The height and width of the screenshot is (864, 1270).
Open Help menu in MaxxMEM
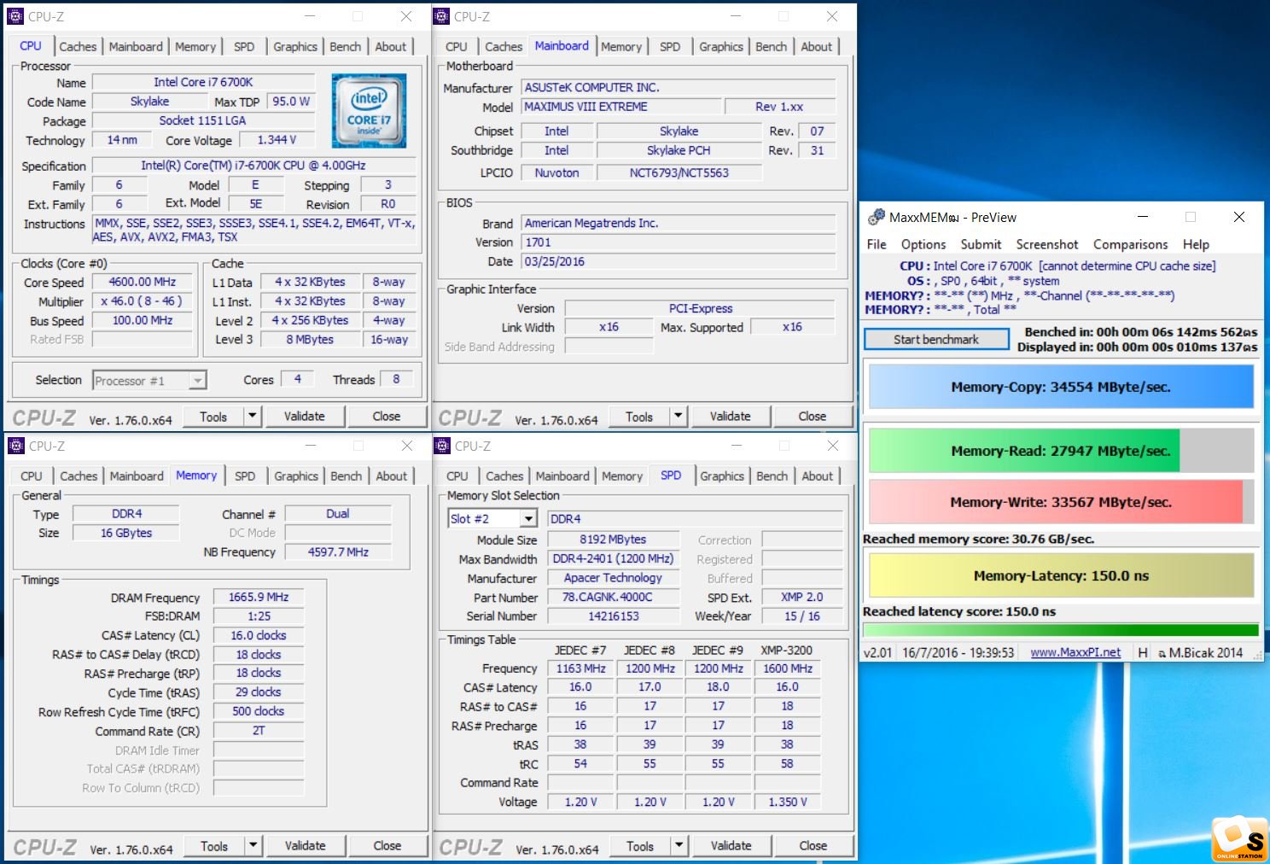1196,244
